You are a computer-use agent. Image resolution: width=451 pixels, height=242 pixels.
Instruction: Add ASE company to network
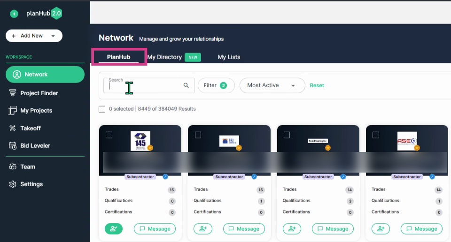[381, 229]
